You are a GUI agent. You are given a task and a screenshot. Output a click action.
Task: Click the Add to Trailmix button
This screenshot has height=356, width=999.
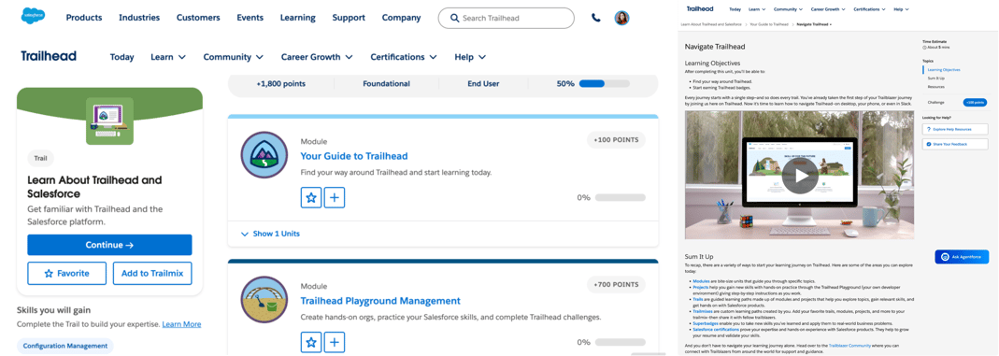coord(152,273)
